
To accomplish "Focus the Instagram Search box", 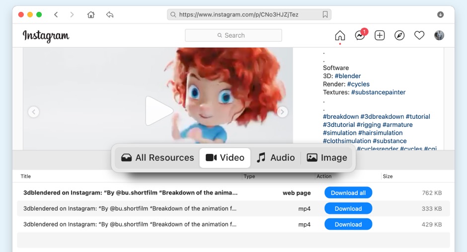I will point(233,35).
